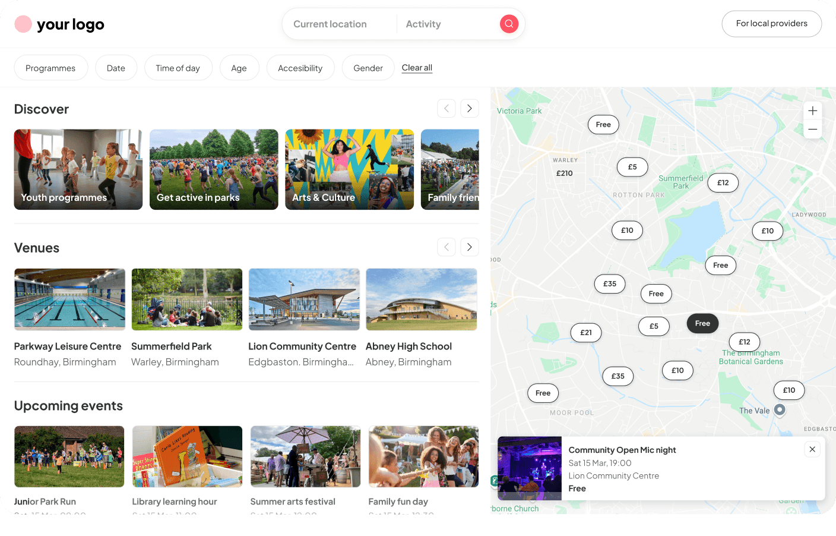The image size is (836, 536).
Task: Open the Library learning hour event image
Action: point(188,456)
